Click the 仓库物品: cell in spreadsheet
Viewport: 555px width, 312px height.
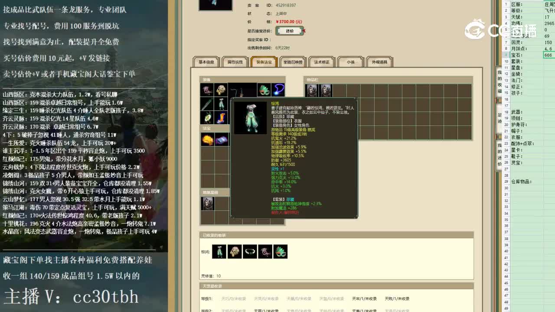(x=526, y=182)
